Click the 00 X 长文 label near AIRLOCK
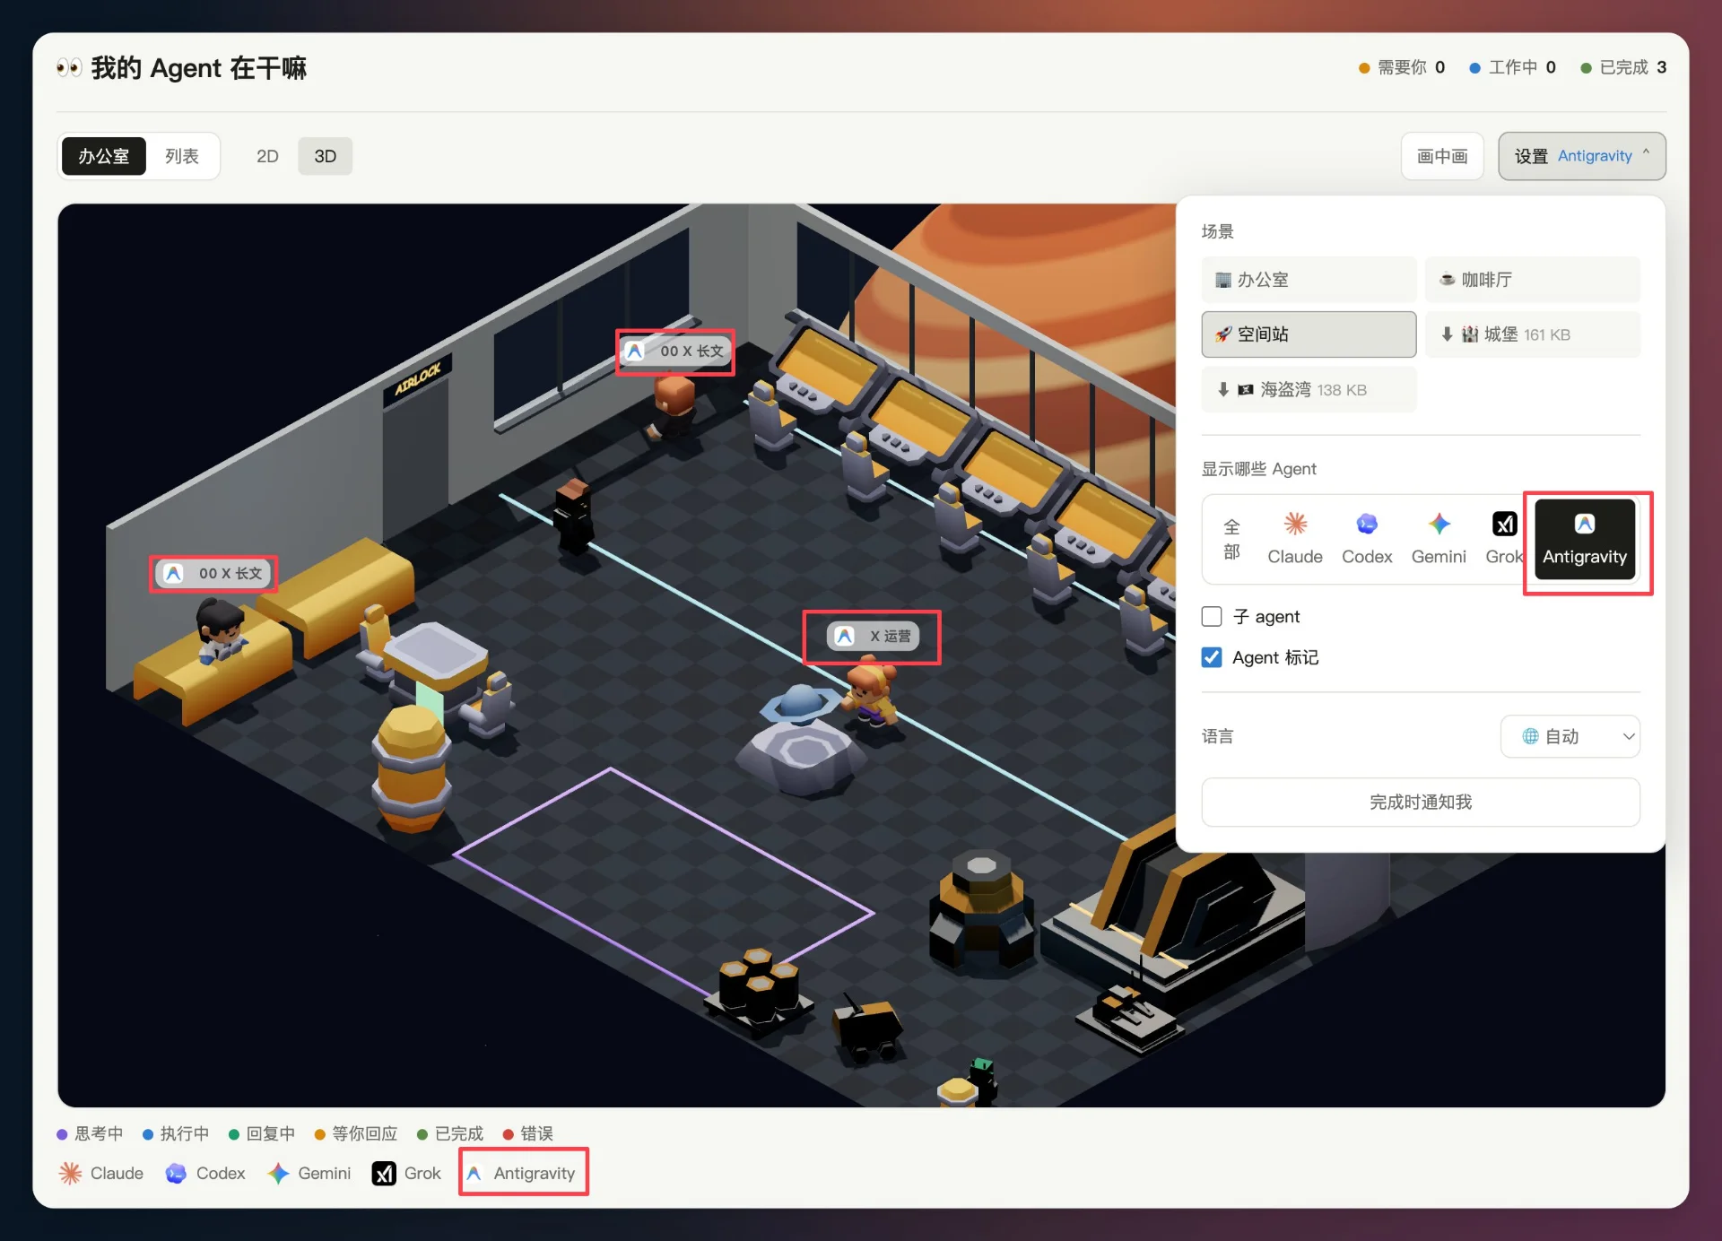Screen dimensions: 1722x1241 [675, 351]
